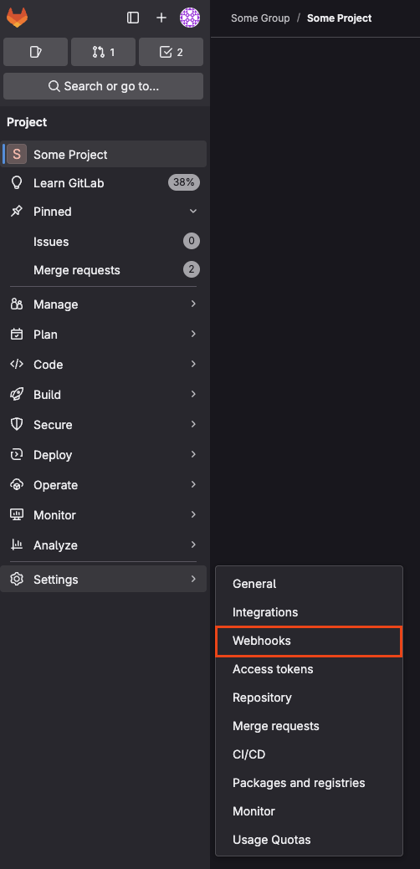This screenshot has width=420, height=869.
Task: Expand the Deploy section
Action: (x=105, y=455)
